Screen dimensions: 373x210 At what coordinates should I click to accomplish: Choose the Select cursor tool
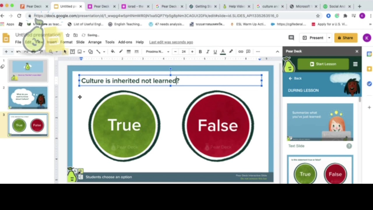pyautogui.click(x=65, y=52)
